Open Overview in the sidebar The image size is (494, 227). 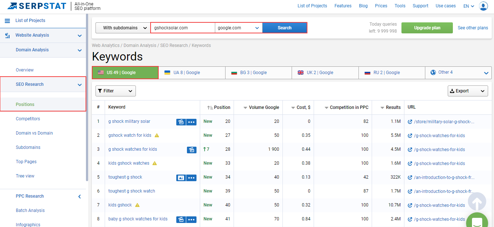[25, 70]
